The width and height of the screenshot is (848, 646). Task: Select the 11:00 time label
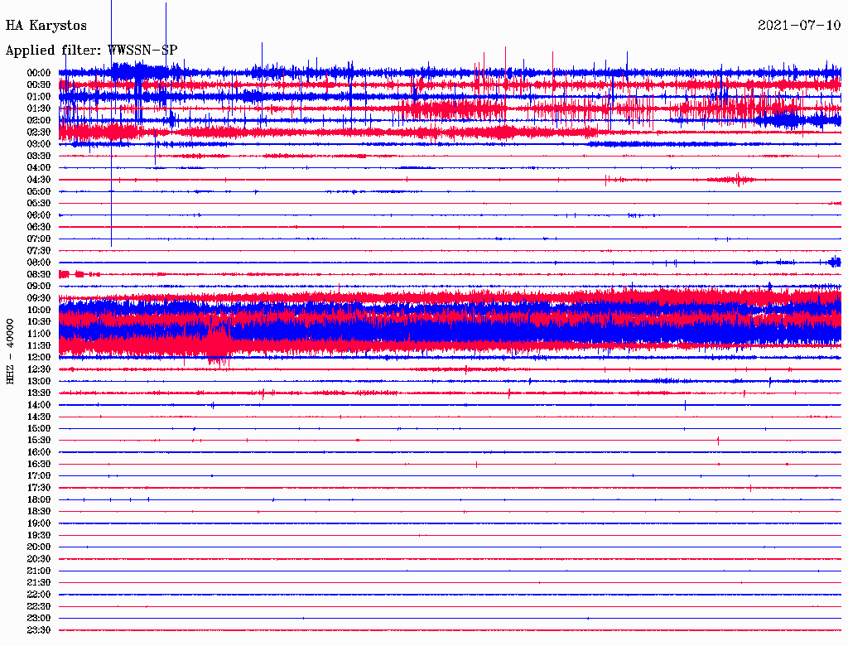click(x=39, y=334)
